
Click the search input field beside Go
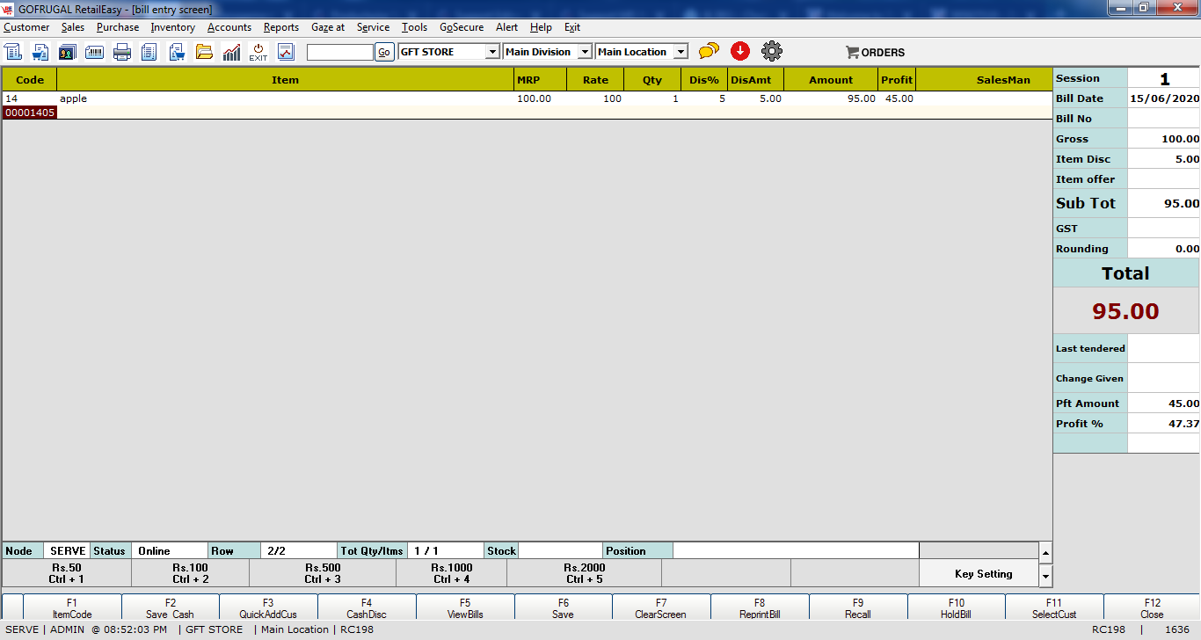tap(340, 52)
